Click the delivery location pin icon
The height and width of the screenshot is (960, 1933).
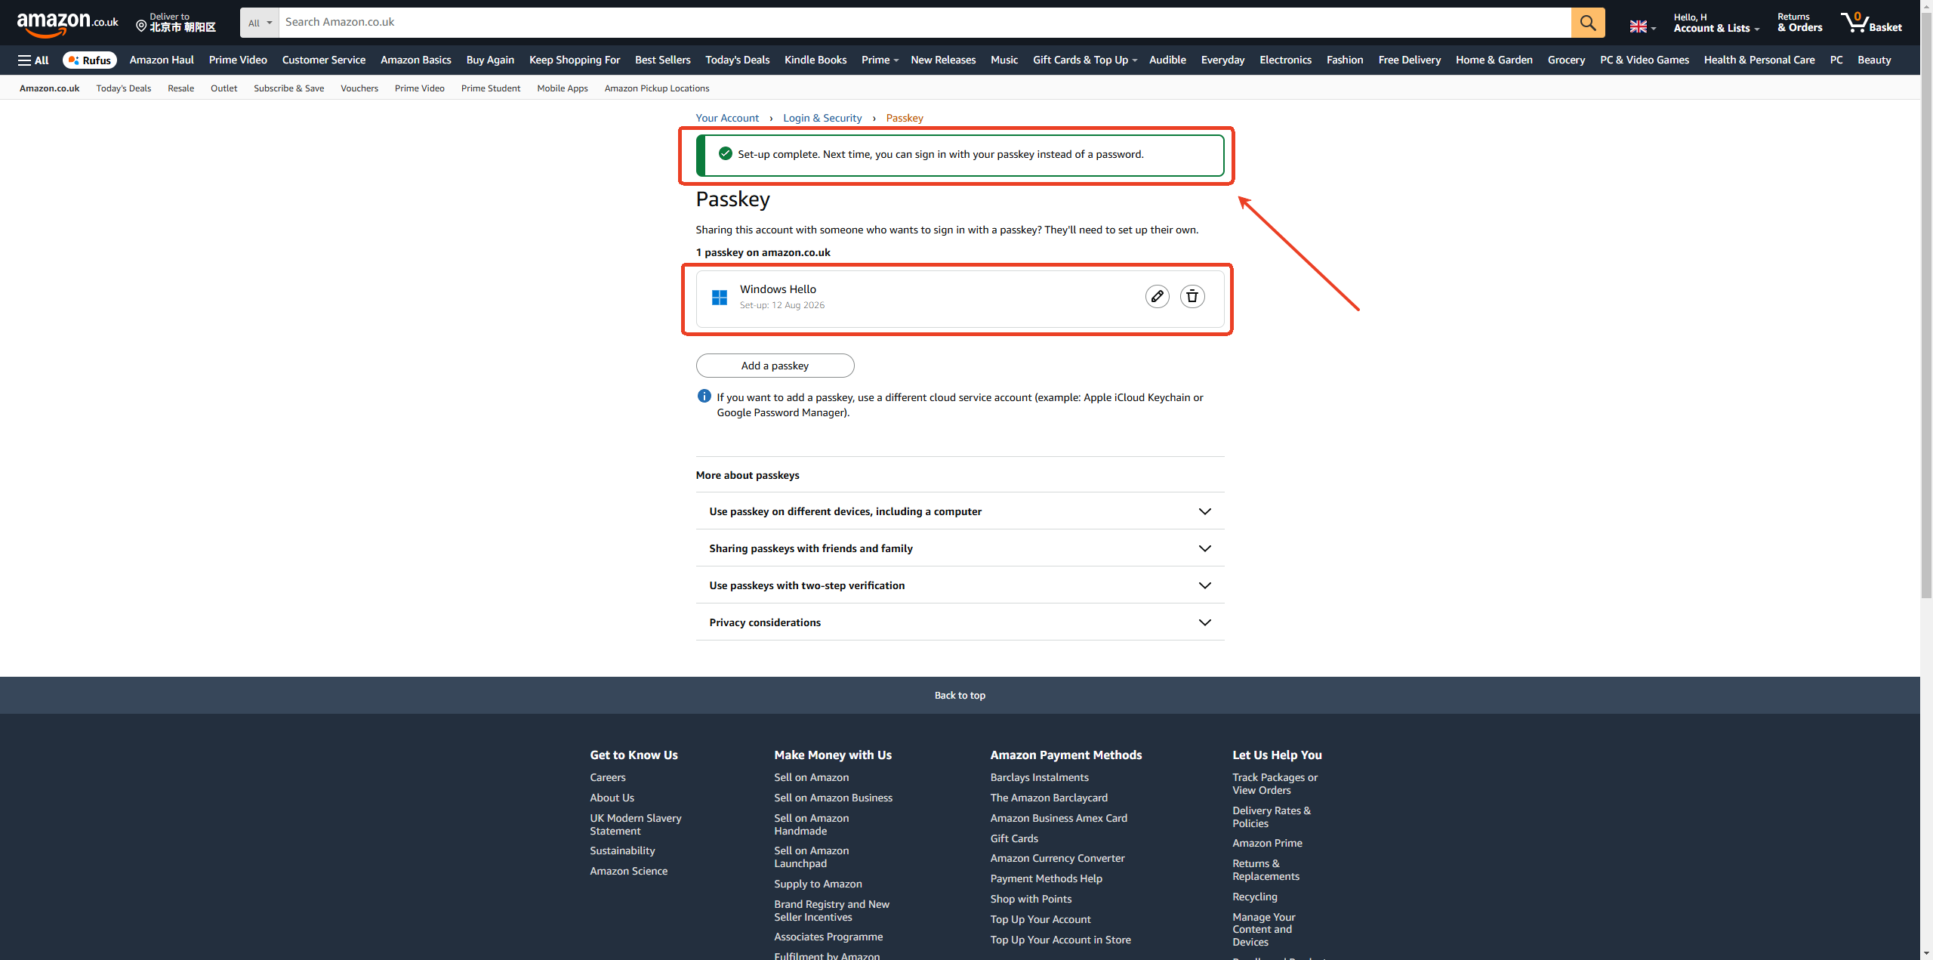141,26
